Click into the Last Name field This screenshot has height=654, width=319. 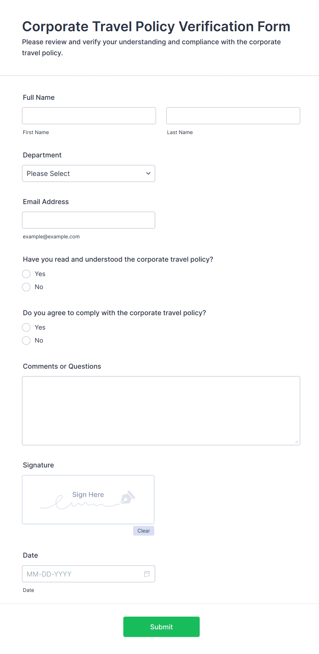(233, 116)
